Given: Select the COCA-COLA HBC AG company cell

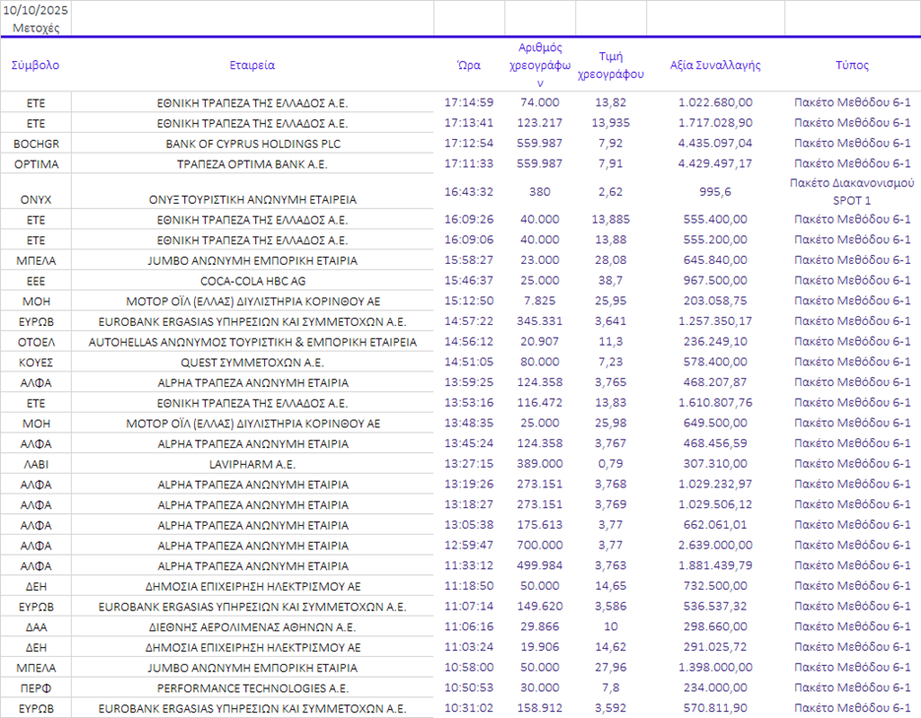Looking at the screenshot, I should 252,281.
